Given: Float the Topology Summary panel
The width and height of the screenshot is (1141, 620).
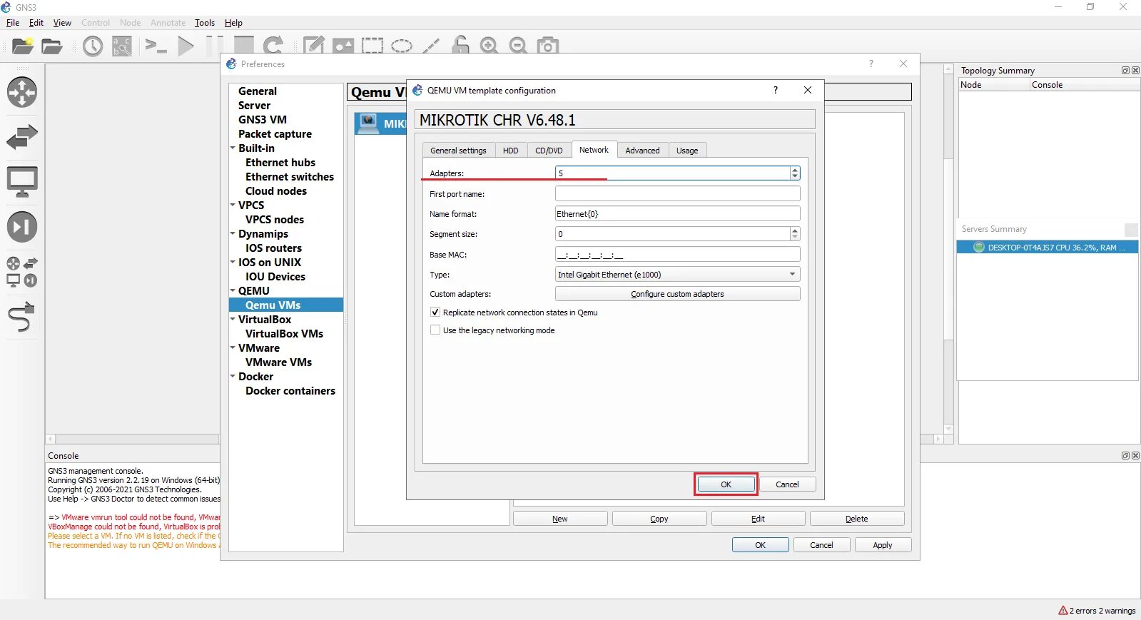Looking at the screenshot, I should point(1125,71).
